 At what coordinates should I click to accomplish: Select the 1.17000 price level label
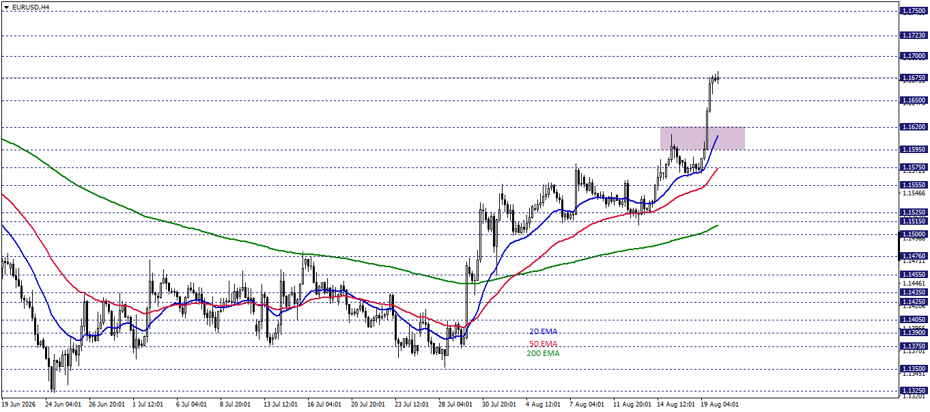[914, 55]
